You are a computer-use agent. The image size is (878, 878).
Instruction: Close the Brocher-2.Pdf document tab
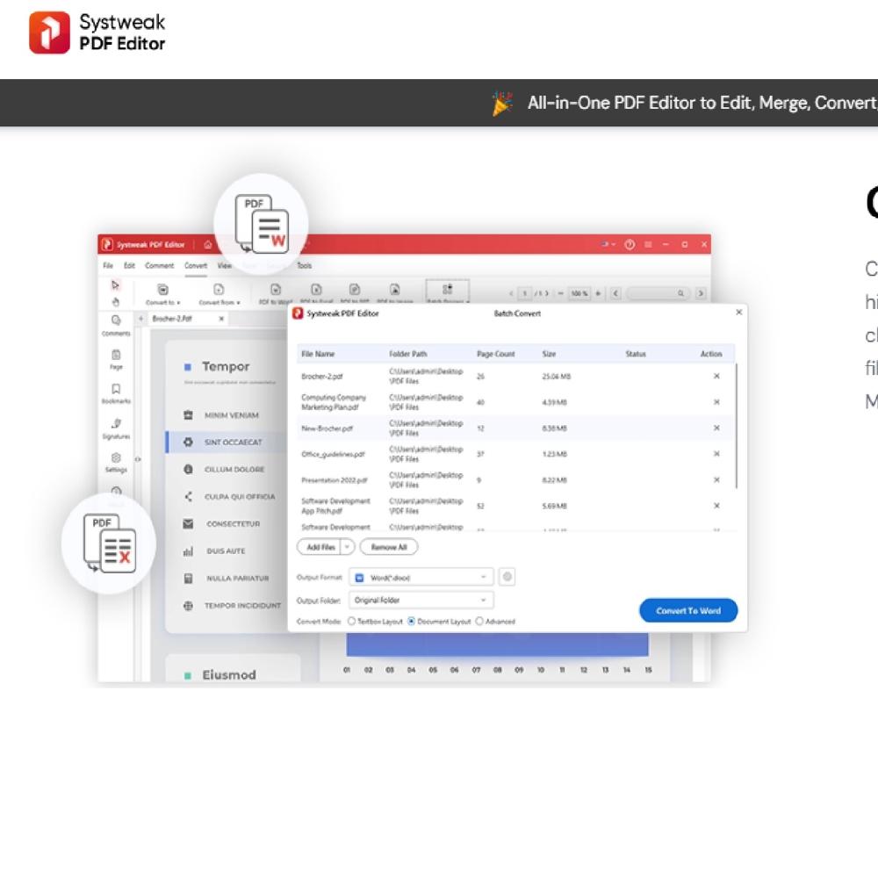click(x=221, y=319)
